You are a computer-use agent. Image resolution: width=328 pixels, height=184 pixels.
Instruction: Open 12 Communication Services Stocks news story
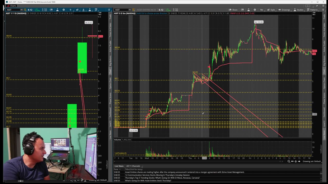click(x=157, y=175)
